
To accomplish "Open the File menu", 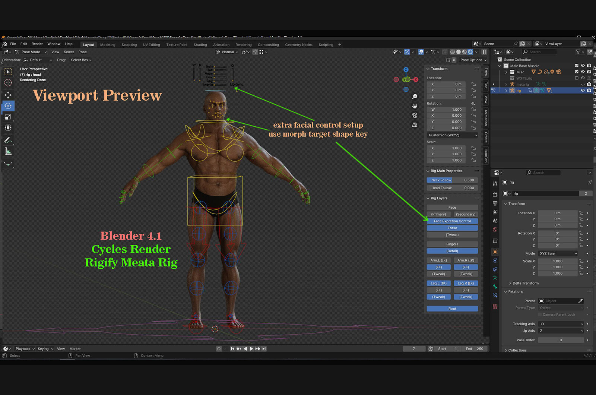I will pos(13,44).
